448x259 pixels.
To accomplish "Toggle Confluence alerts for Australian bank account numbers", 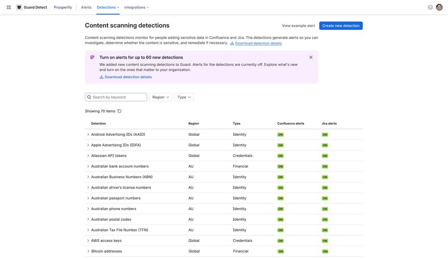I will tap(280, 167).
